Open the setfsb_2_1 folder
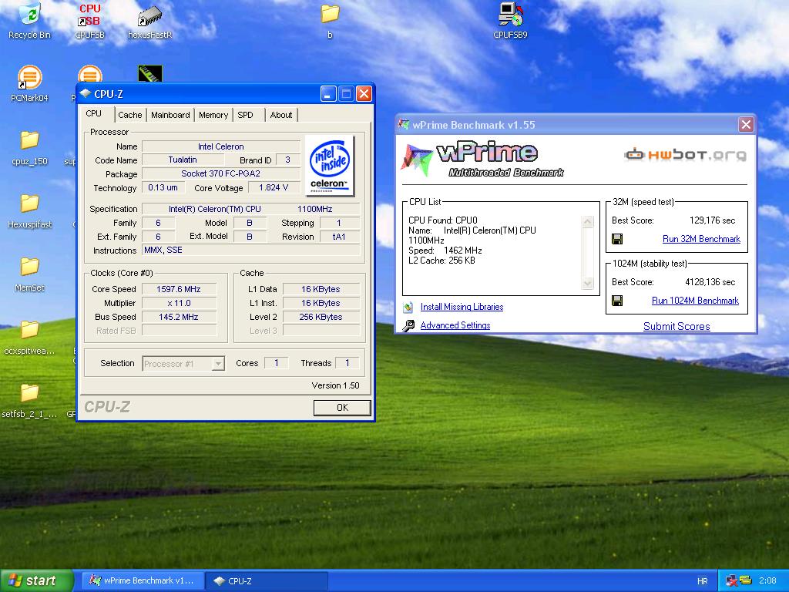Screen dimensions: 789x592 coord(30,401)
